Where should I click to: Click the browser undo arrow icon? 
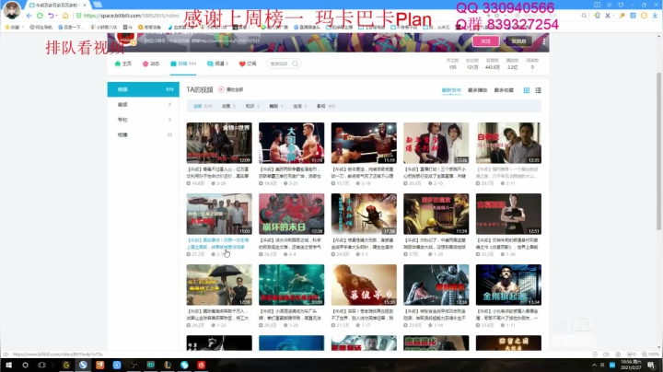[52, 16]
